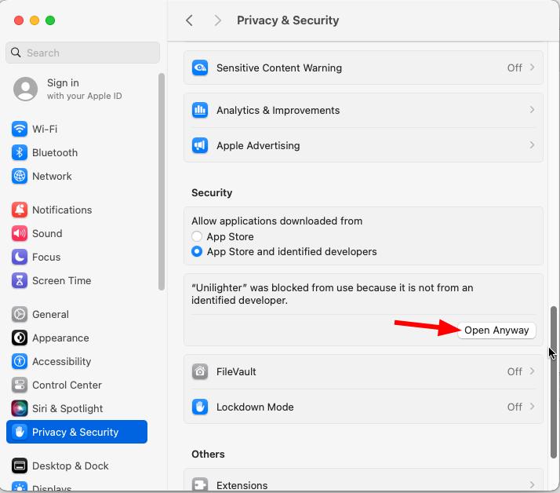Click the Security section heading

click(x=212, y=192)
